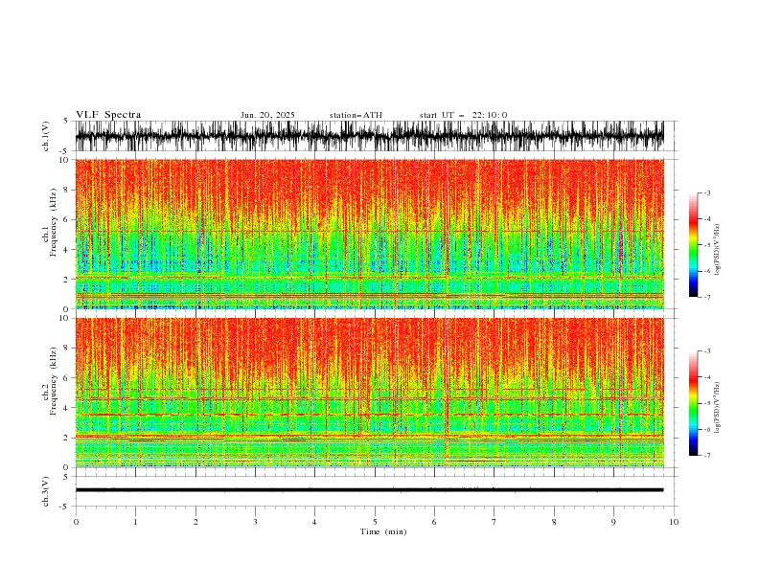This screenshot has width=759, height=586.
Task: Click the 'start UT = 22:10:0' label
Action: click(x=463, y=115)
